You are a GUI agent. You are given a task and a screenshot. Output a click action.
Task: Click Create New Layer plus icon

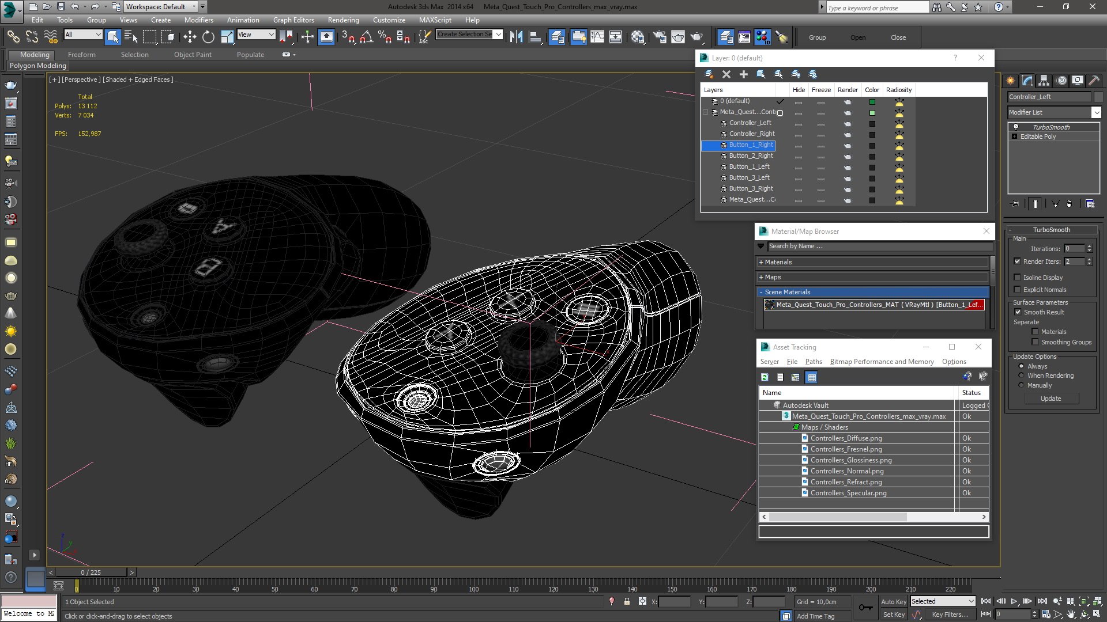pos(744,74)
